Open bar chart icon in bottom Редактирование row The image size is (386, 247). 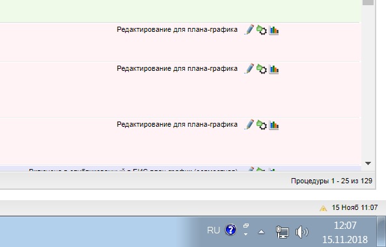point(274,125)
